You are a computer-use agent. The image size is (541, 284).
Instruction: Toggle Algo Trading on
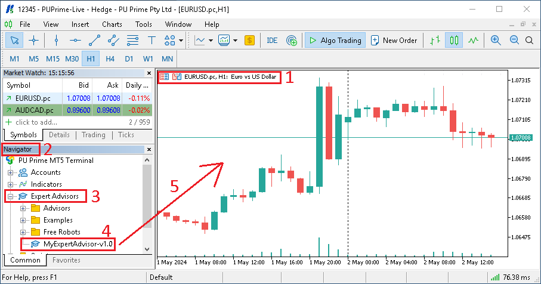pos(335,41)
